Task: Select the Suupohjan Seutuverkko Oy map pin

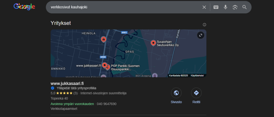Action: pyautogui.click(x=153, y=43)
